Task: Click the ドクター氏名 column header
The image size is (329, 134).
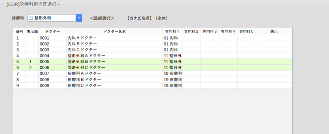Action: (115, 32)
